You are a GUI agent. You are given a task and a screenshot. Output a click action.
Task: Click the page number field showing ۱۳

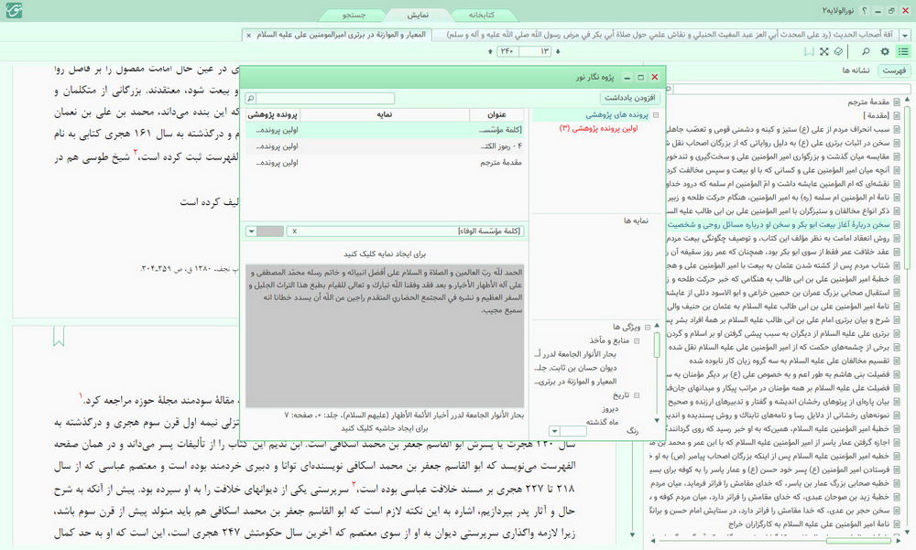536,52
